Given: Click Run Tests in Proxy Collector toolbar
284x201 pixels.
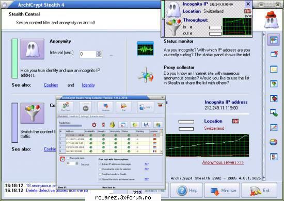Looking at the screenshot, I should (66, 107).
